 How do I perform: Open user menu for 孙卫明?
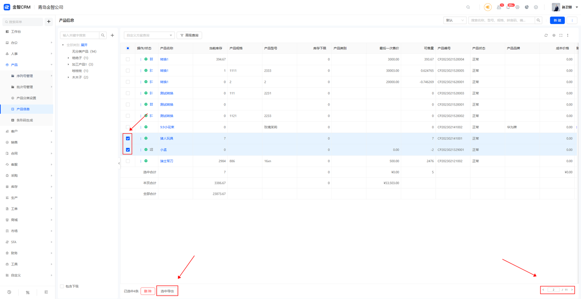565,7
